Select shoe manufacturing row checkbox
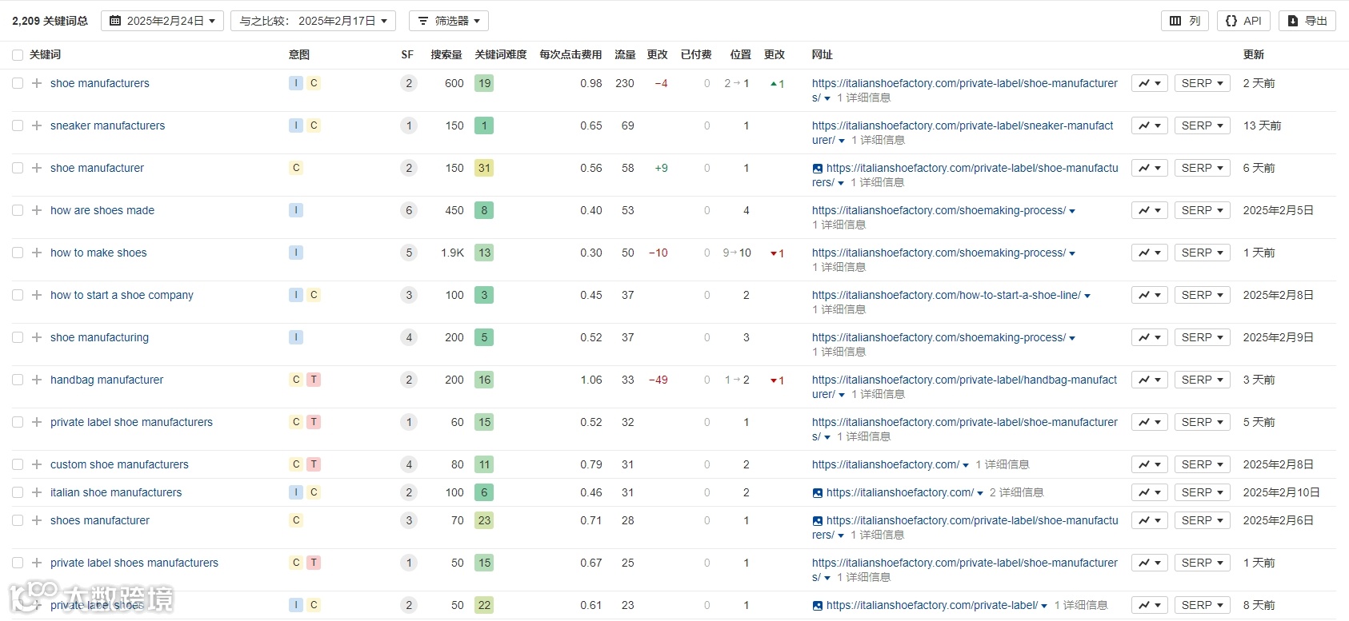Screen dimensions: 1349x621 pos(18,337)
